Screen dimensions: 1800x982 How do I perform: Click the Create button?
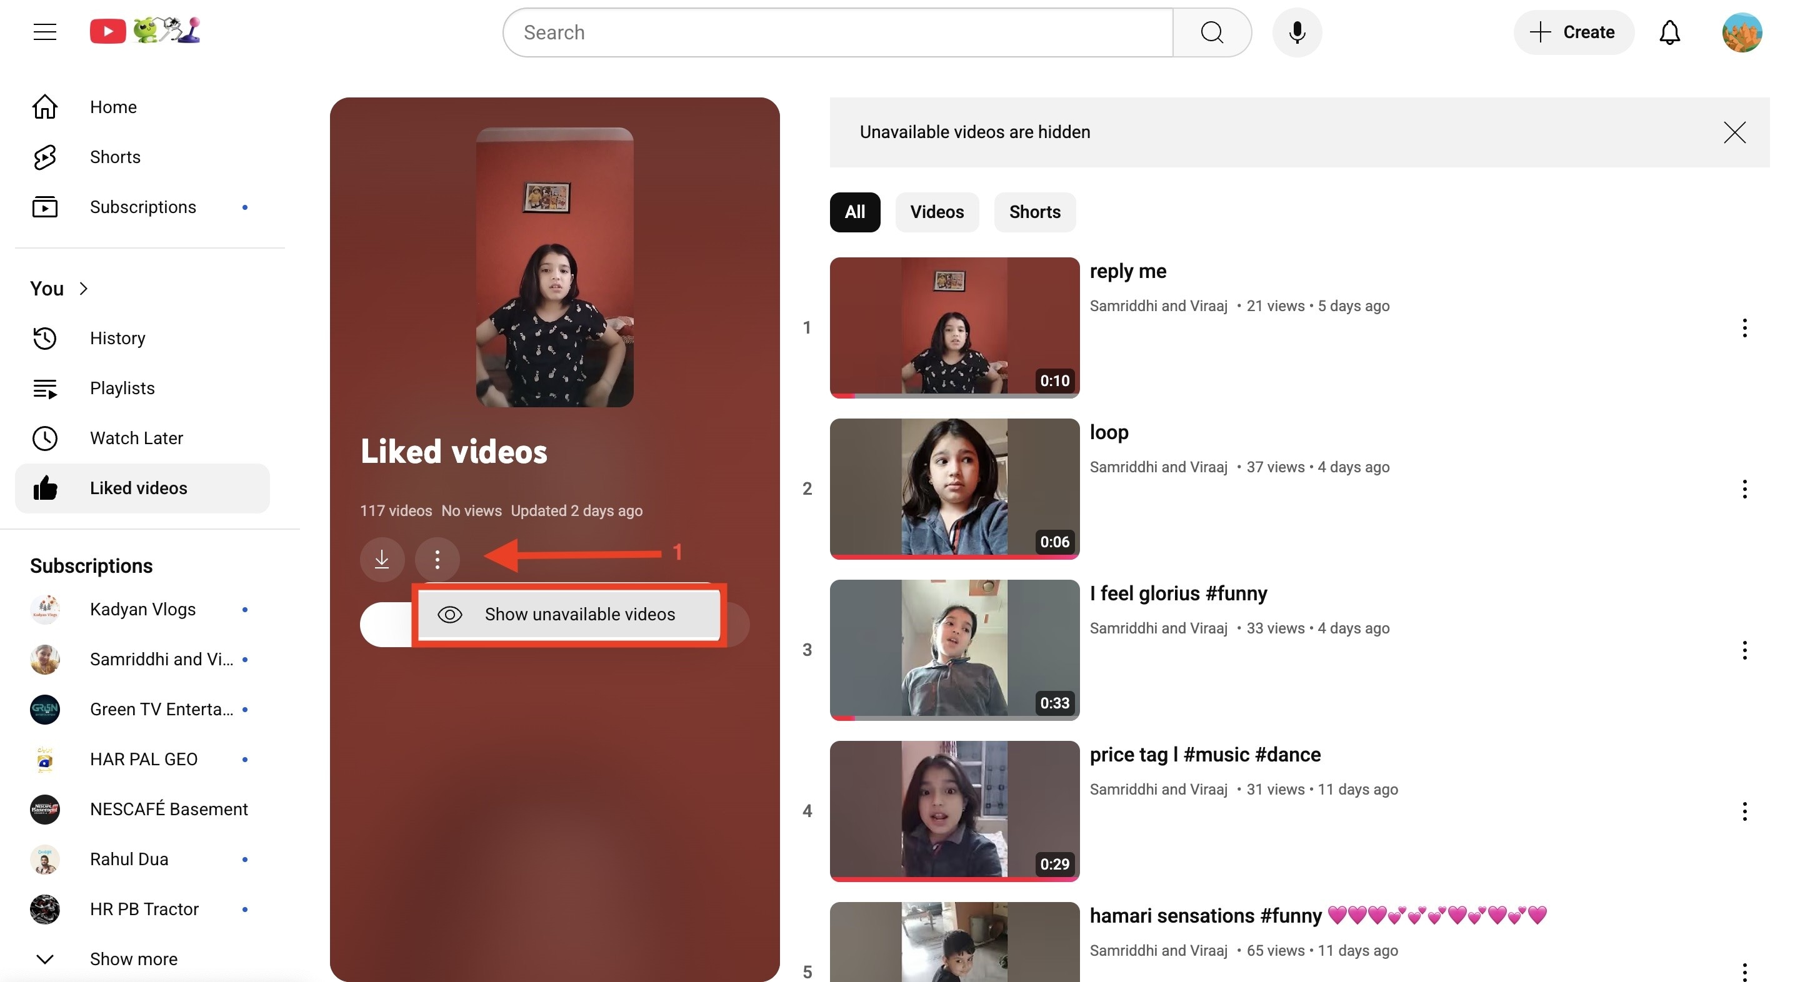(1574, 32)
